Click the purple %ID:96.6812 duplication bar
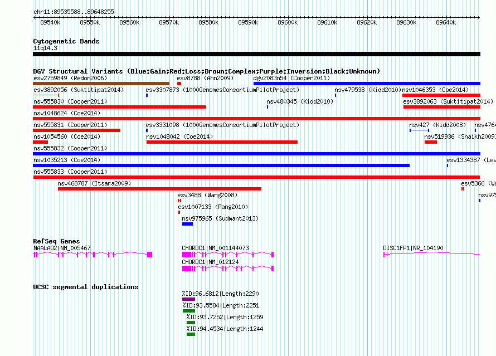496x356 pixels. pos(188,299)
